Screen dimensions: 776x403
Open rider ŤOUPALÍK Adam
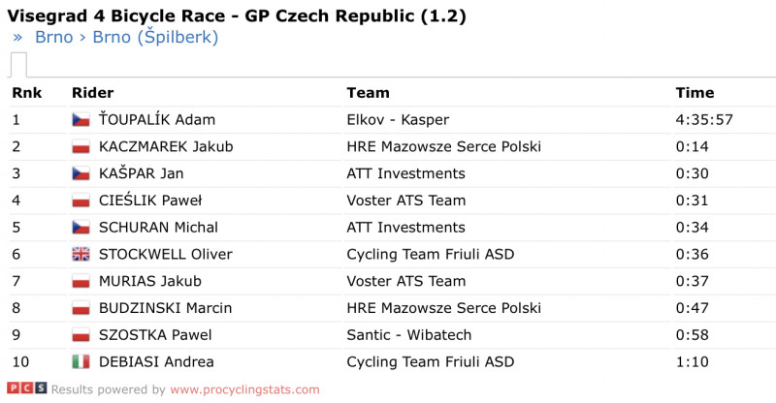coord(157,120)
